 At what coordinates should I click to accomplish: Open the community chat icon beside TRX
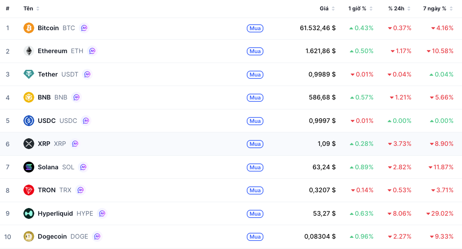pos(81,190)
